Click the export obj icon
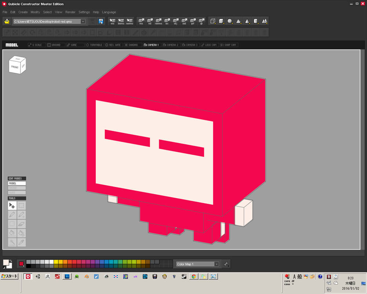 175,21
